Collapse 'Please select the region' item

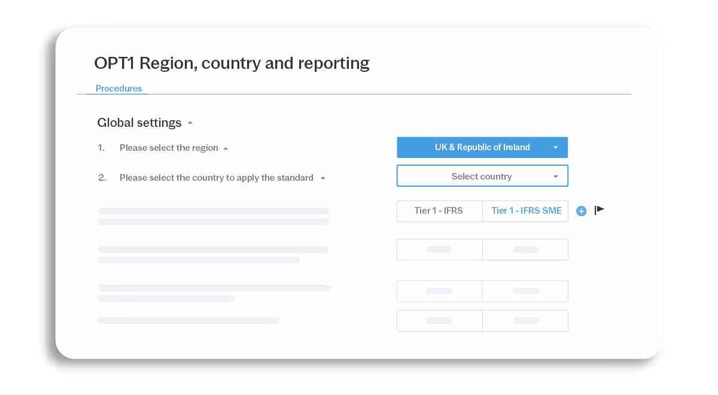point(226,148)
